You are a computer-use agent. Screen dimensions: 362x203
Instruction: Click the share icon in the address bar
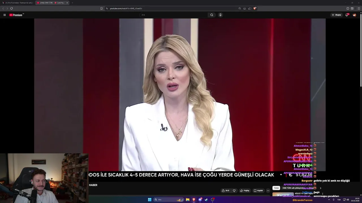click(249, 8)
